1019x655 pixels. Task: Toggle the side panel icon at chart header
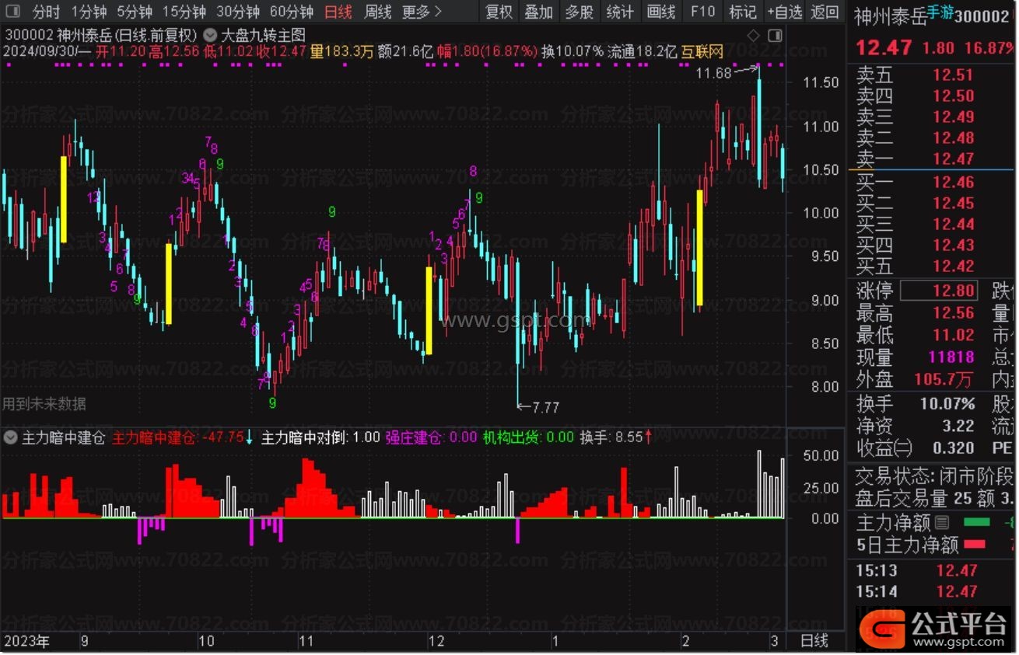(774, 36)
